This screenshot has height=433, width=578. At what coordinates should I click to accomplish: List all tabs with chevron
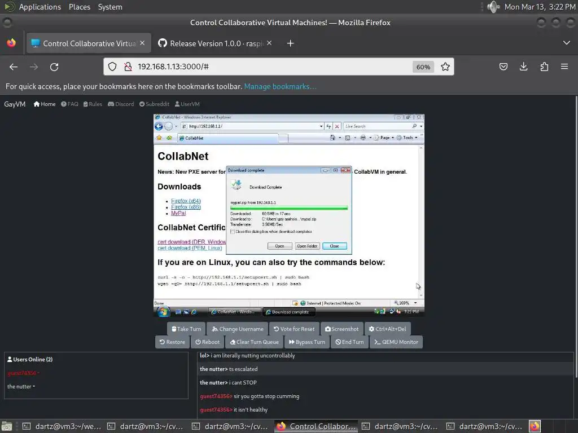(x=567, y=43)
